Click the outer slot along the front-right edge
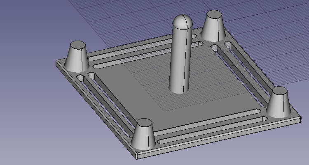 pos(213,131)
